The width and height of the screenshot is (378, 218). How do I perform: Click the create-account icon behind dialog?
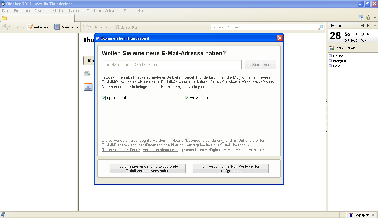pos(87,74)
